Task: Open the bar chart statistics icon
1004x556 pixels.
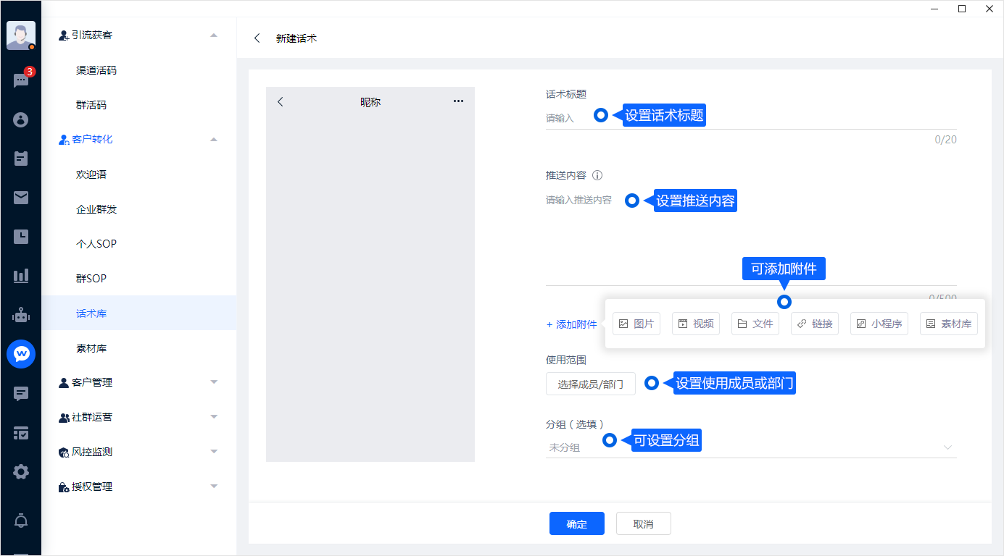Action: [x=21, y=276]
